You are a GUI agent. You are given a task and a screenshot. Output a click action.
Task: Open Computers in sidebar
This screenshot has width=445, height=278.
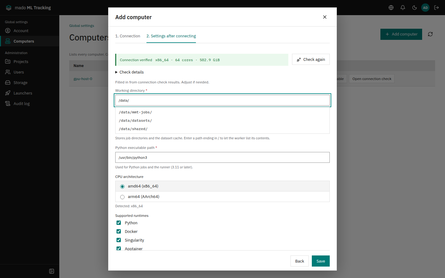coord(30,41)
